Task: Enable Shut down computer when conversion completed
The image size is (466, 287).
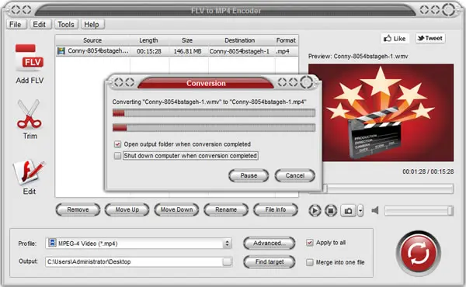Action: 118,156
